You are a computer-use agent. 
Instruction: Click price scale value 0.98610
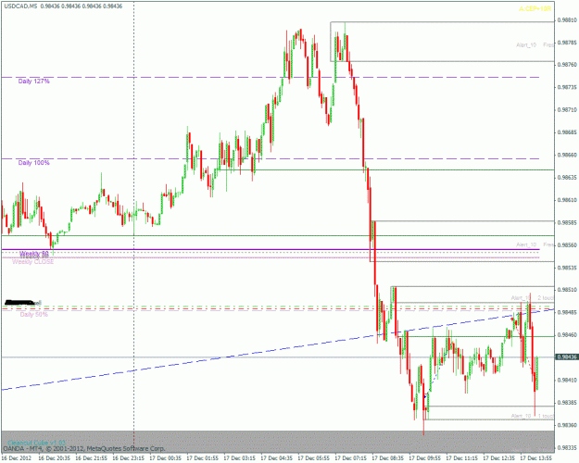pyautogui.click(x=567, y=200)
